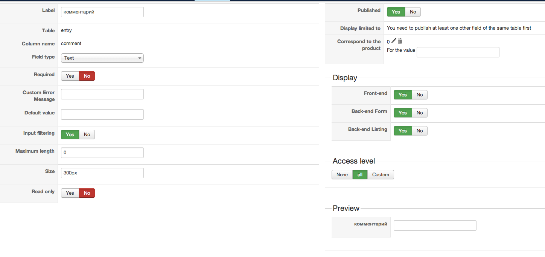Click the Label text field
Viewport: 545px width, 257px height.
click(x=102, y=12)
